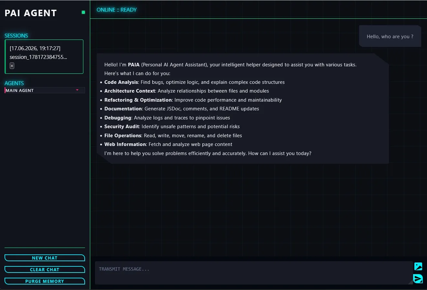Click the textarea resize grip corner
Image resolution: width=427 pixels, height=290 pixels.
(411, 282)
